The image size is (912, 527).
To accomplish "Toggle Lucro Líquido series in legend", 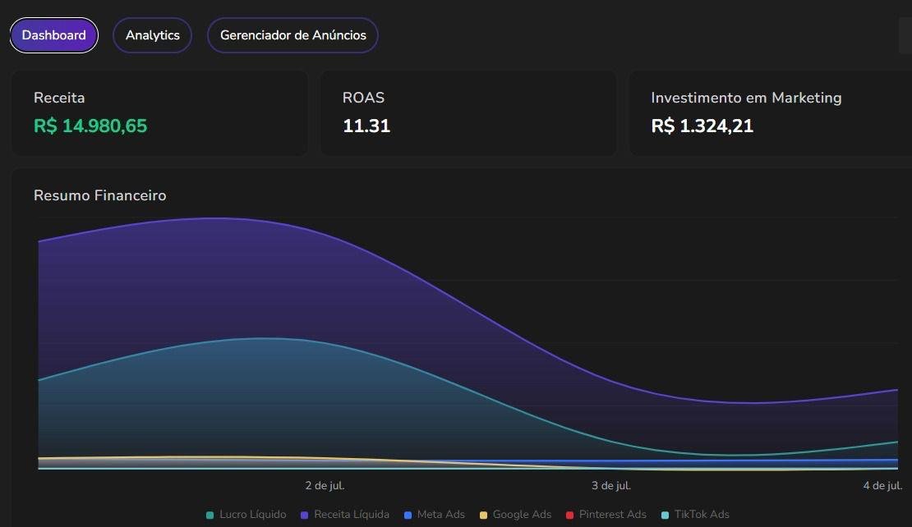I will tap(246, 515).
